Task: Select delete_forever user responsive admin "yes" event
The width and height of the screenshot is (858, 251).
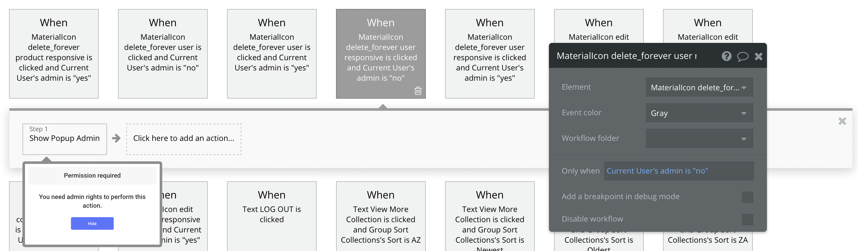Action: 490,54
